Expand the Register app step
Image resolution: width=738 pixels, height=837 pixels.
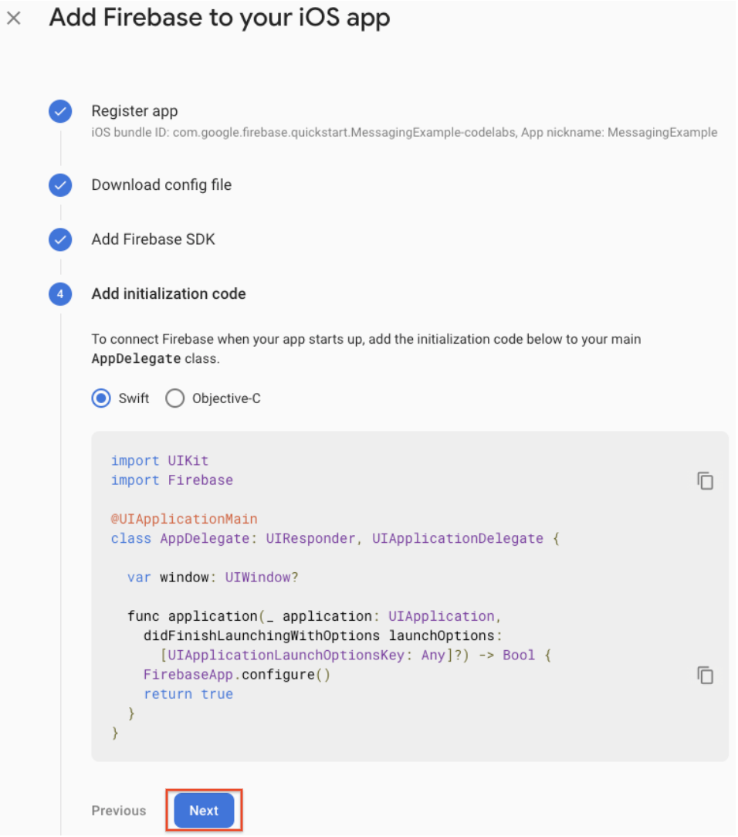click(x=134, y=111)
